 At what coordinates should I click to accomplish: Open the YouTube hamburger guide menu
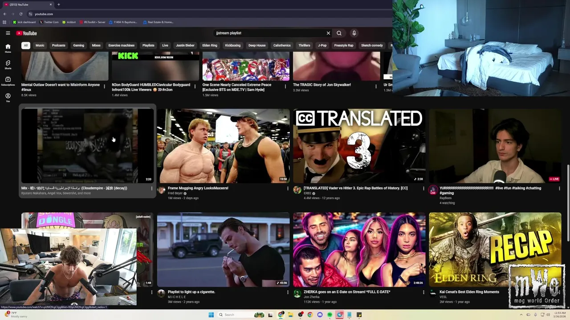[x=8, y=33]
